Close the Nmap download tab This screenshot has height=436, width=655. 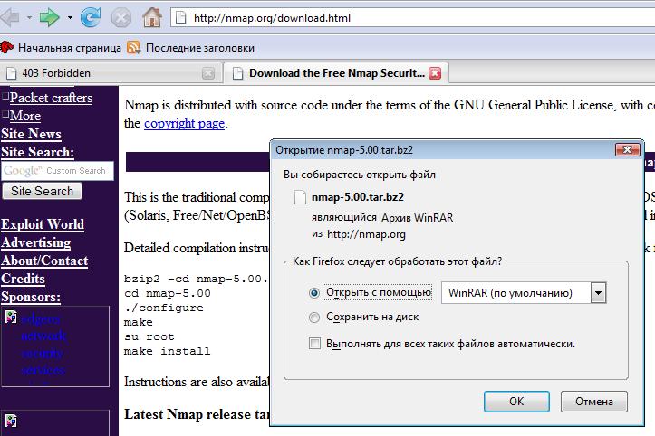pos(435,73)
